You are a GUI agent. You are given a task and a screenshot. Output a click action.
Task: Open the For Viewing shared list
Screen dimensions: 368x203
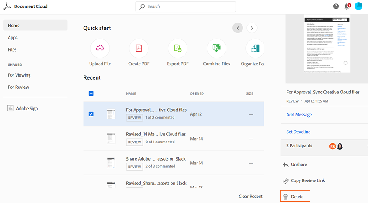point(19,75)
